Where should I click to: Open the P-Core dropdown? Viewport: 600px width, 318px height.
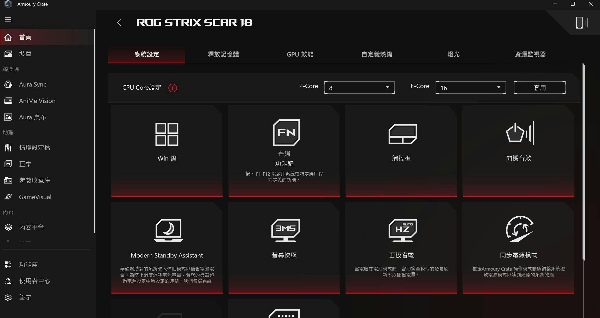point(359,88)
